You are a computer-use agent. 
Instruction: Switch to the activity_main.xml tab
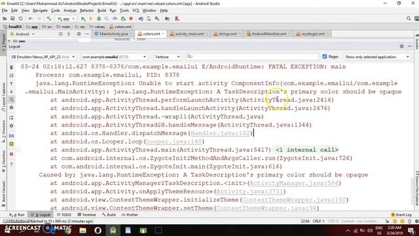pyautogui.click(x=189, y=34)
